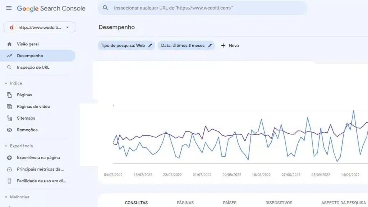The height and width of the screenshot is (207, 368).
Task: Click the Remoções crossed-eye icon
Action: (x=9, y=130)
